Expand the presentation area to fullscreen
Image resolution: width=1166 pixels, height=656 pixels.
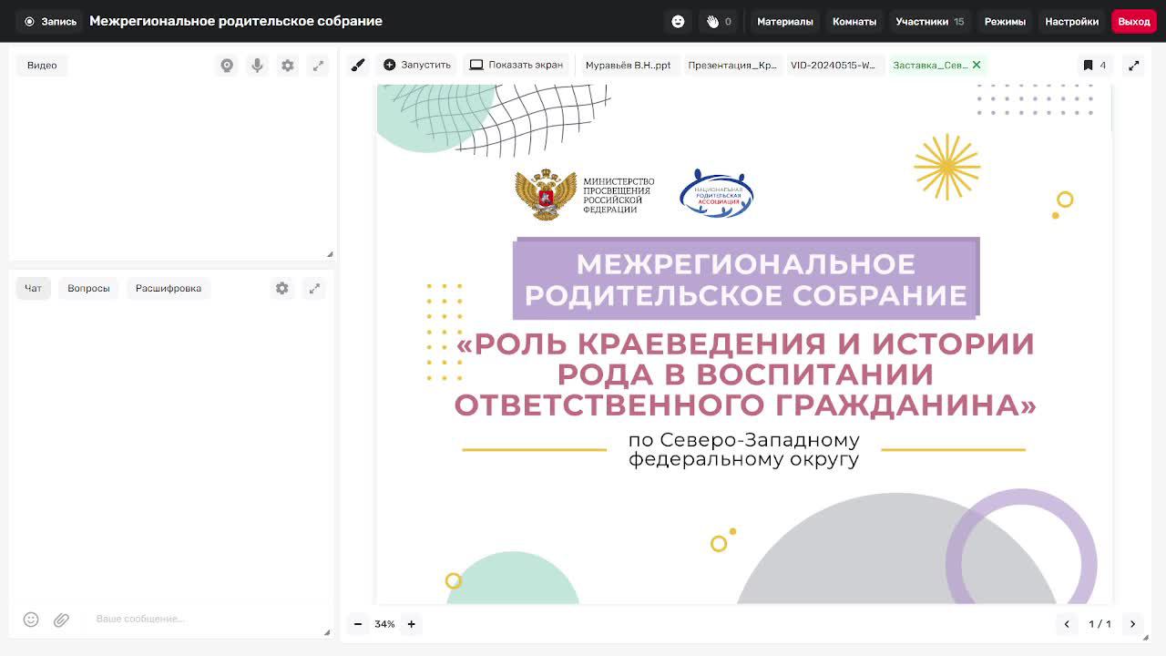click(1133, 65)
